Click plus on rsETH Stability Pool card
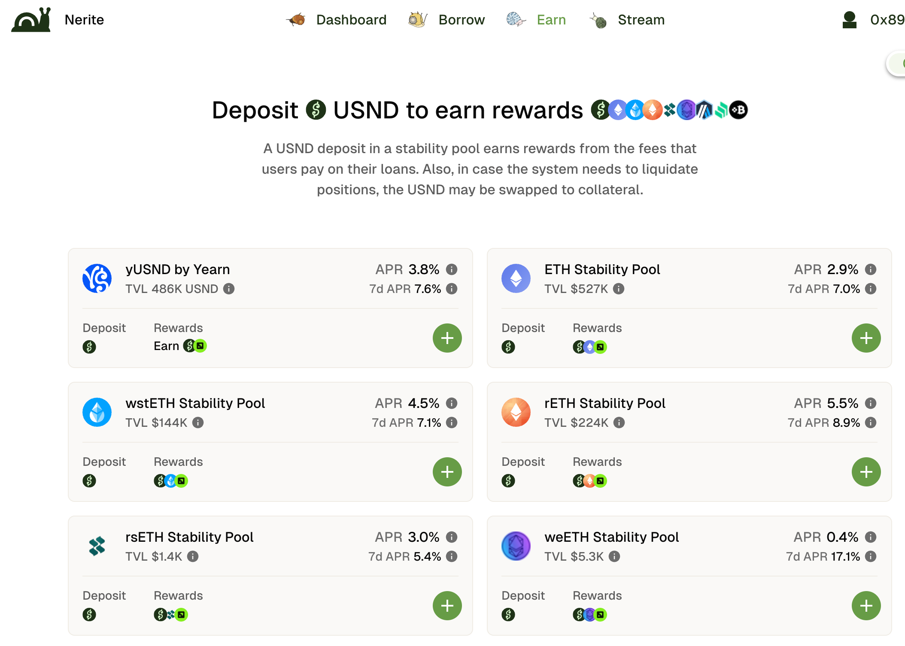This screenshot has width=905, height=646. coord(447,606)
